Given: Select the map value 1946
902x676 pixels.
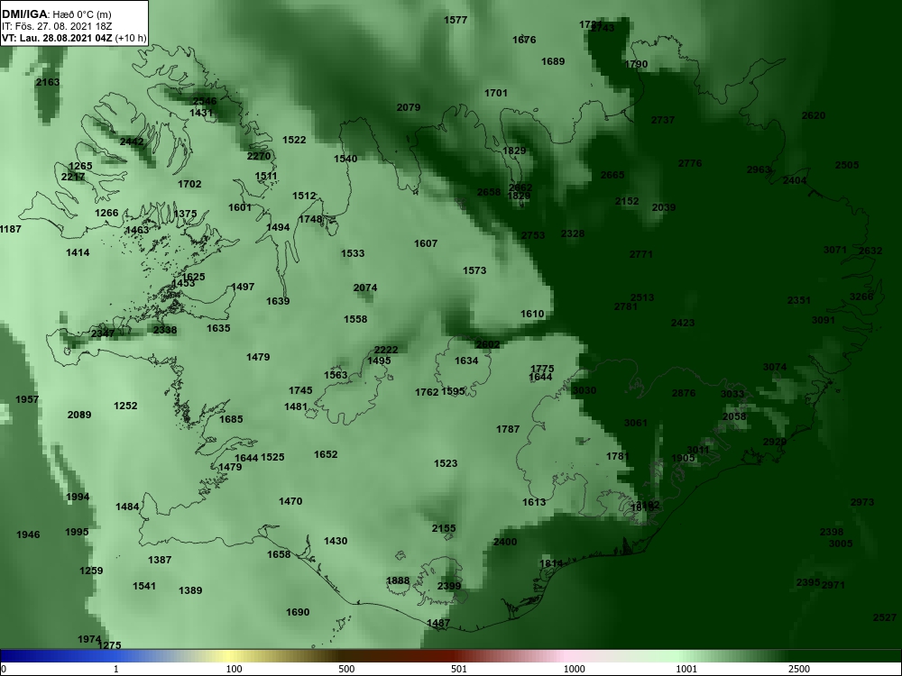Looking at the screenshot, I should pyautogui.click(x=28, y=535).
